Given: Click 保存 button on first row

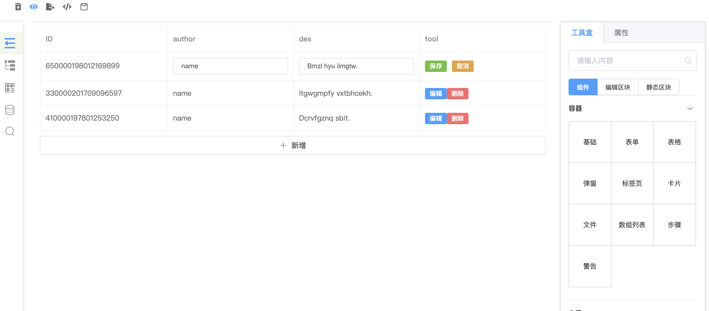Looking at the screenshot, I should tap(435, 66).
